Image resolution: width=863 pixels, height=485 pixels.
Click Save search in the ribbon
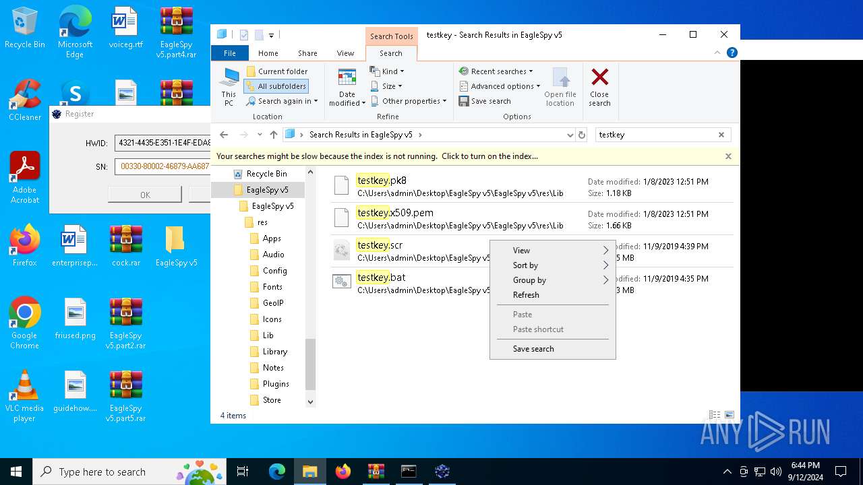pyautogui.click(x=485, y=101)
